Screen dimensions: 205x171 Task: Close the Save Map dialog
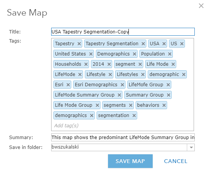(x=201, y=6)
